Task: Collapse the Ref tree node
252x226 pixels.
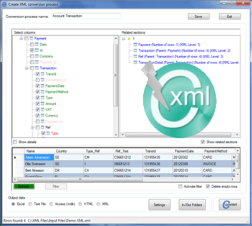Action: click(32, 127)
